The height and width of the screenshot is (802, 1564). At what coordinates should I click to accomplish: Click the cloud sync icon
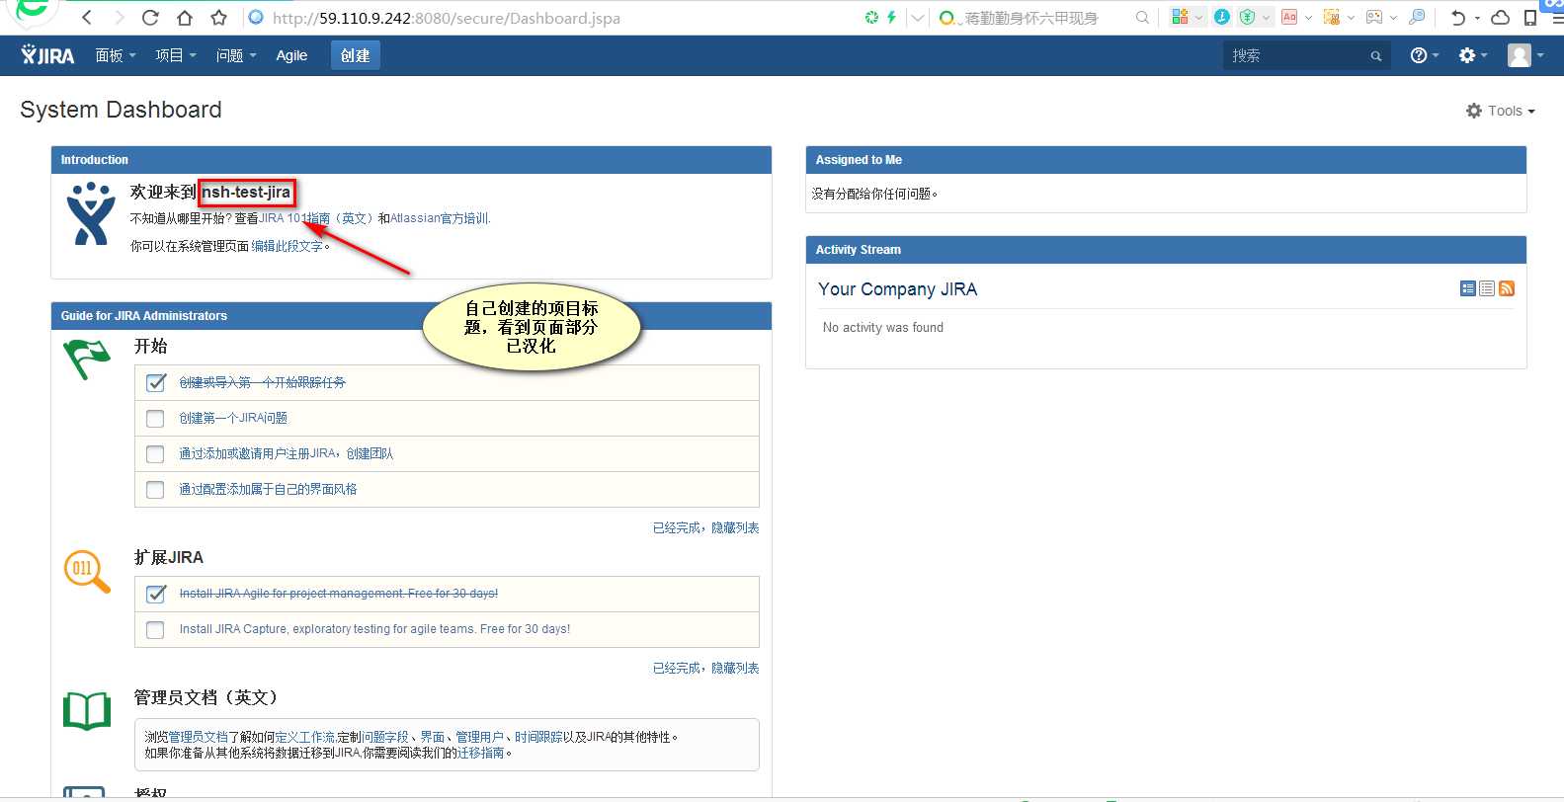coord(1500,17)
